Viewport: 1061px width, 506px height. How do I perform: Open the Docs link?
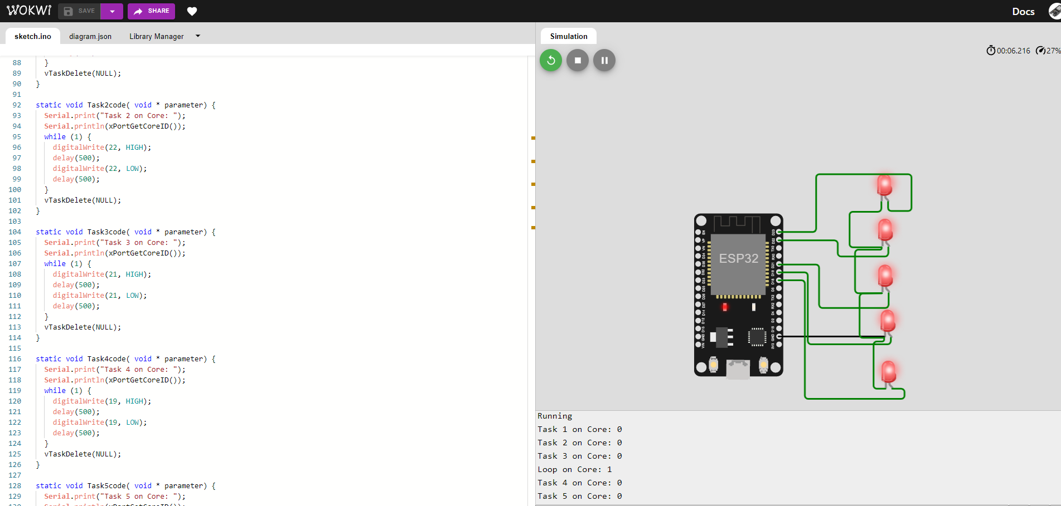1023,12
